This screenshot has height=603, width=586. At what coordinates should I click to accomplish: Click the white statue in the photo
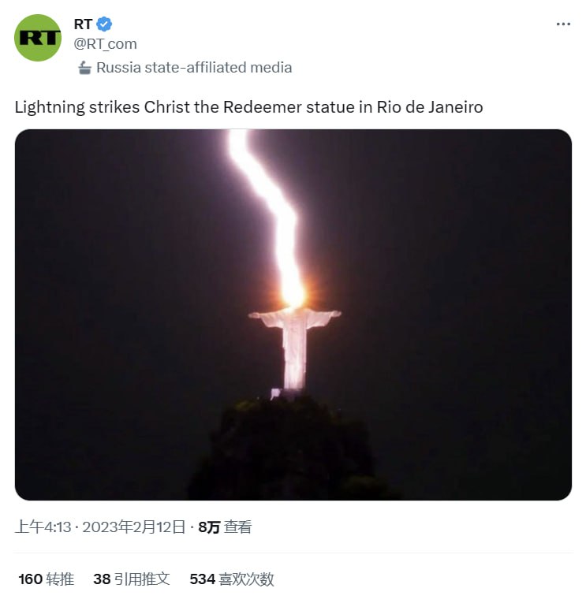294,348
